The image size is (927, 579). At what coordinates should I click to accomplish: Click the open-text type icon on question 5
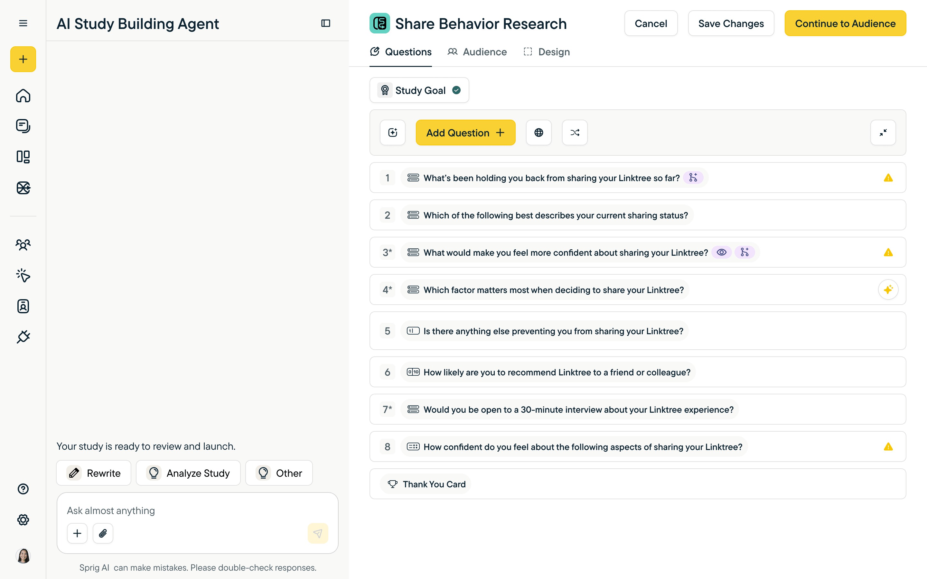pos(413,331)
